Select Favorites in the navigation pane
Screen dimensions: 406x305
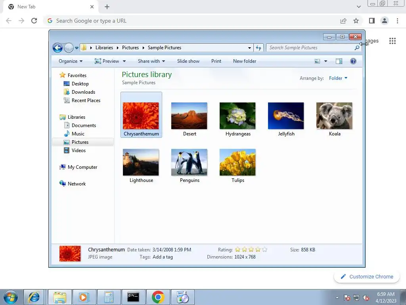click(x=77, y=75)
